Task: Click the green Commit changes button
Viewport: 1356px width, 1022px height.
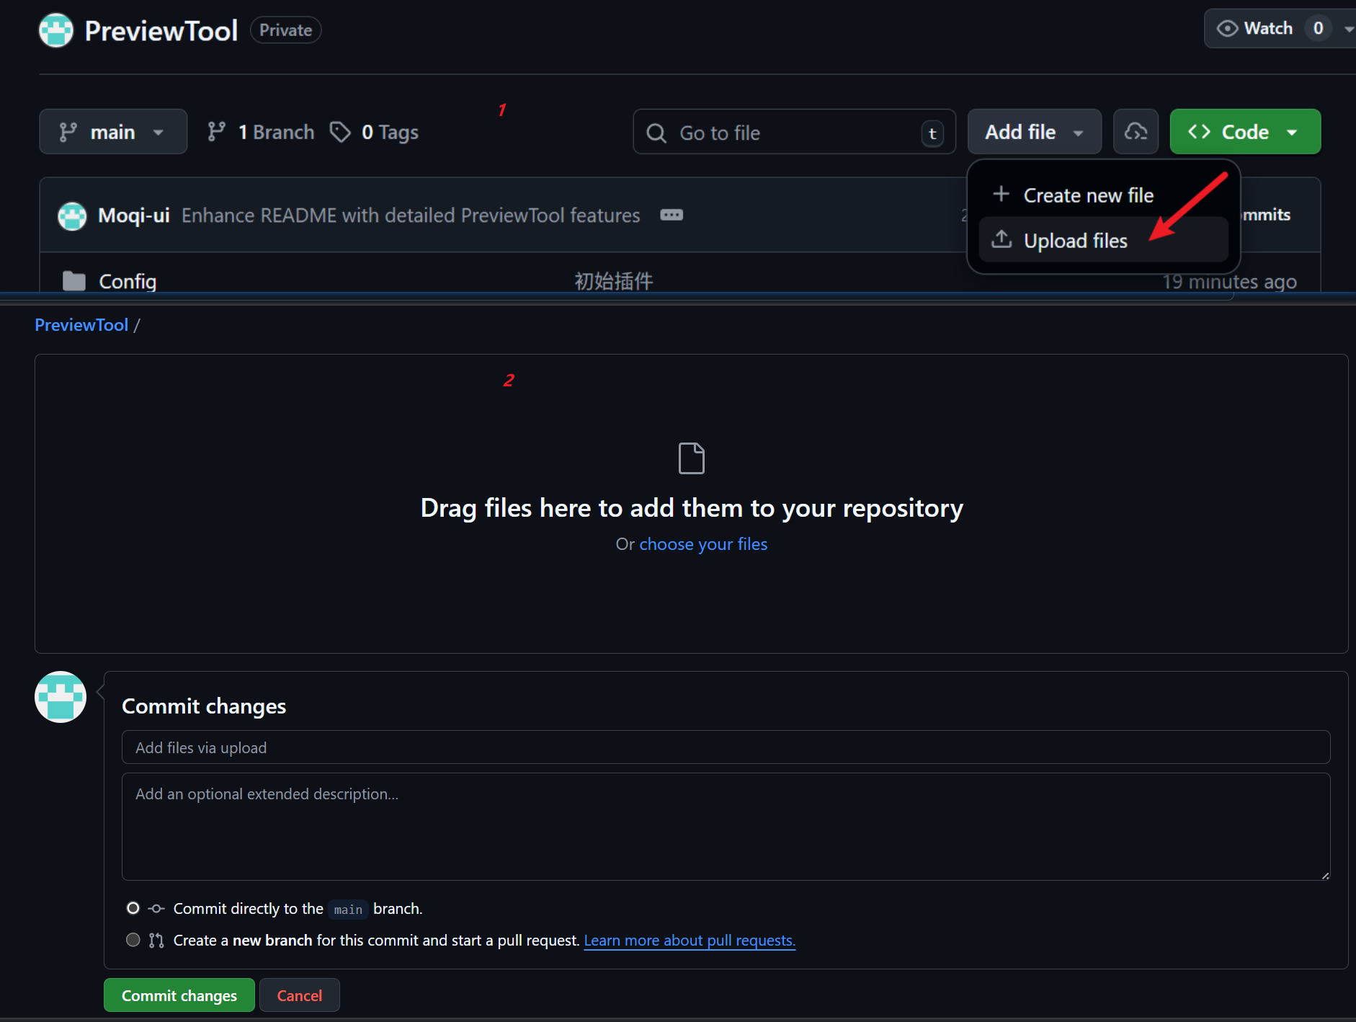Action: pos(179,995)
